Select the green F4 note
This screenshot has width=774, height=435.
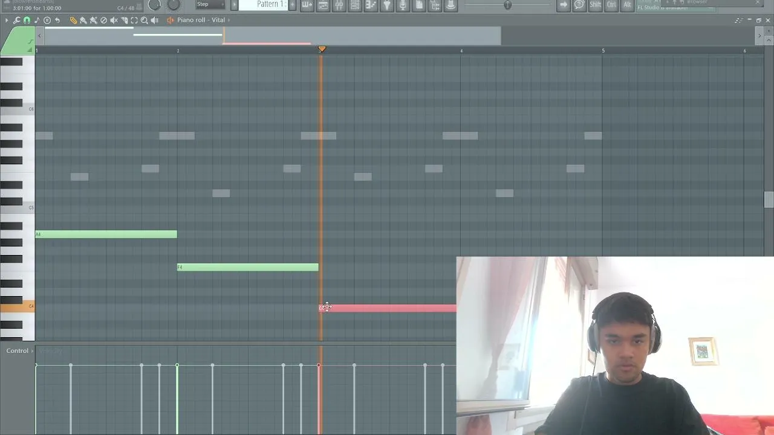248,267
